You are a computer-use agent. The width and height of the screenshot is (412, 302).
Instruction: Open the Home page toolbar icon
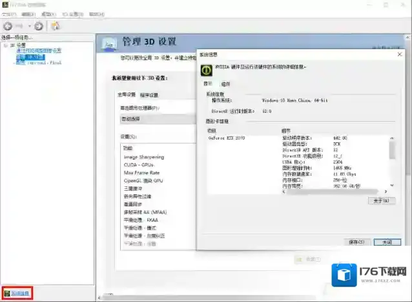pyautogui.click(x=55, y=26)
